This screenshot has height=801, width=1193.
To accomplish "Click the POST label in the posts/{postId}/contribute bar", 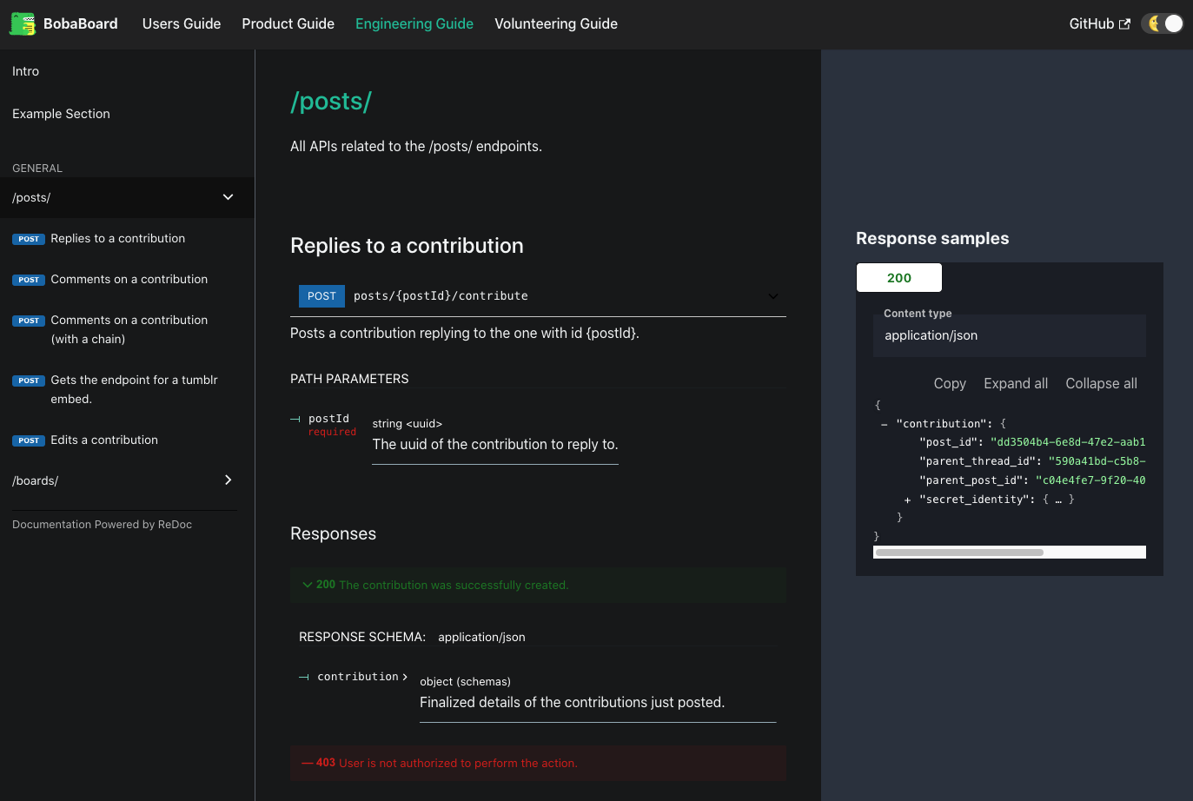I will 321,295.
